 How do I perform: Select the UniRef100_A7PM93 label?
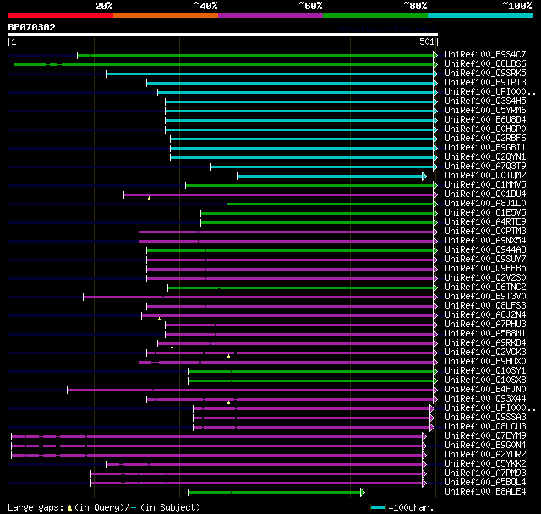(x=485, y=473)
